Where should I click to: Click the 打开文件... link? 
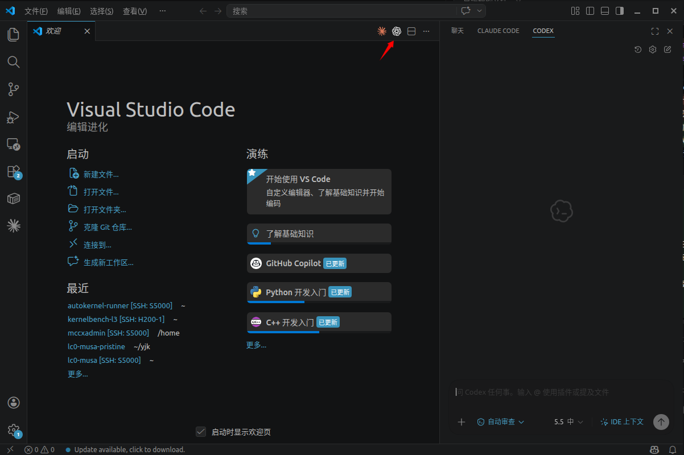[101, 192]
